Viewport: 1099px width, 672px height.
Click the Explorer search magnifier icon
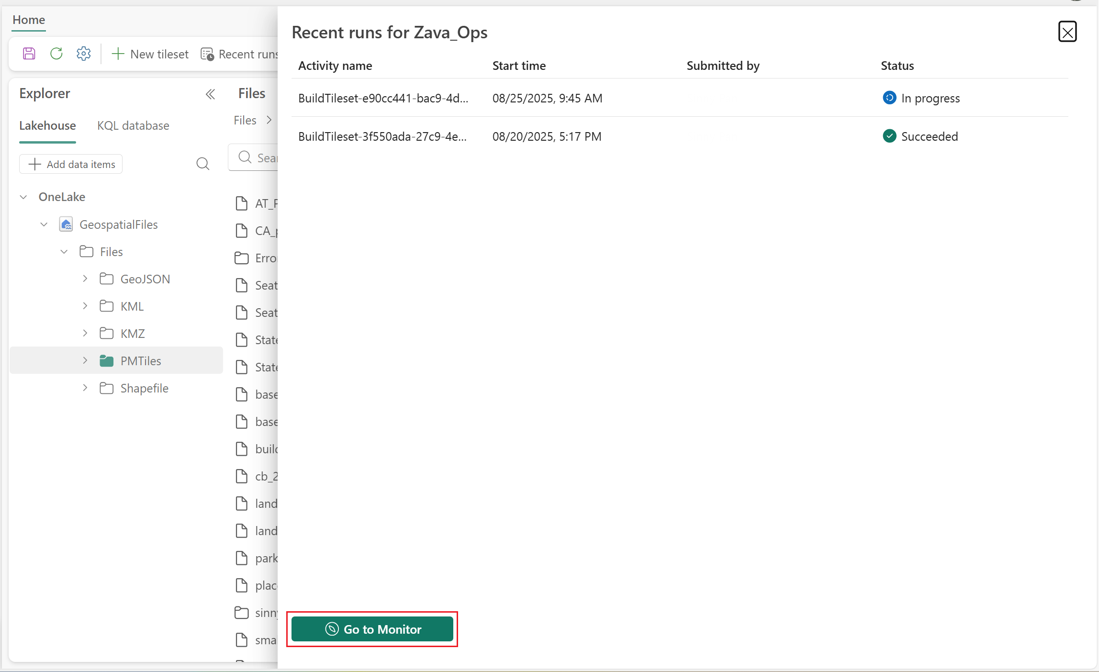(202, 164)
